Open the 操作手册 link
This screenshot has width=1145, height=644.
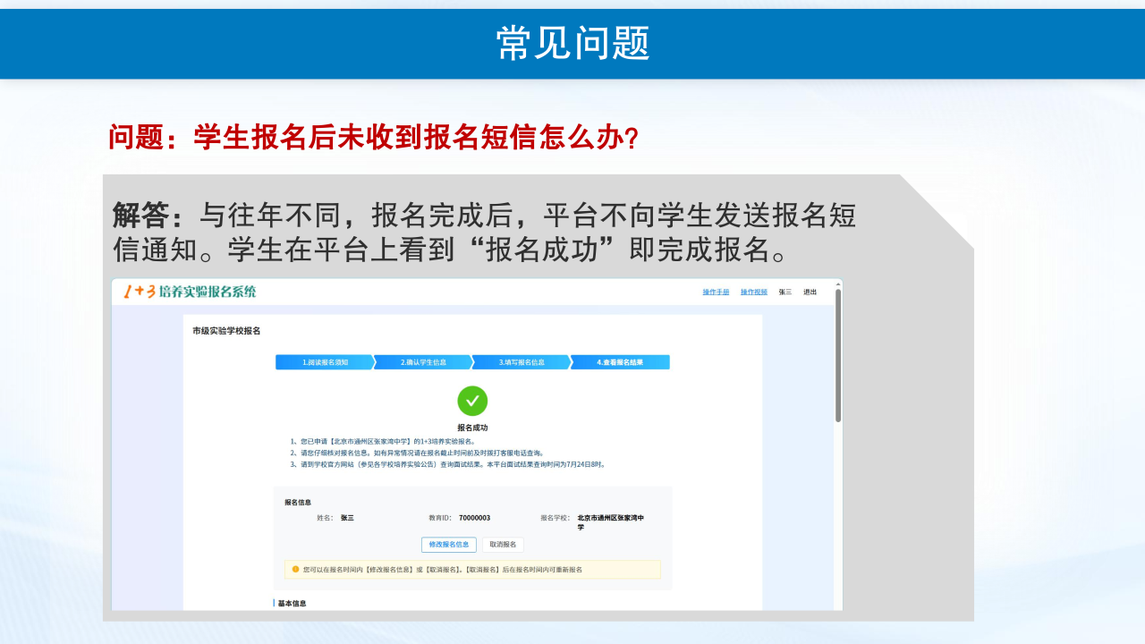(x=716, y=292)
